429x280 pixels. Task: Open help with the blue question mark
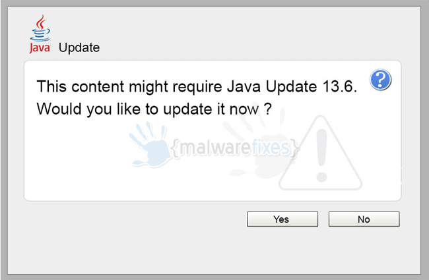tap(380, 80)
